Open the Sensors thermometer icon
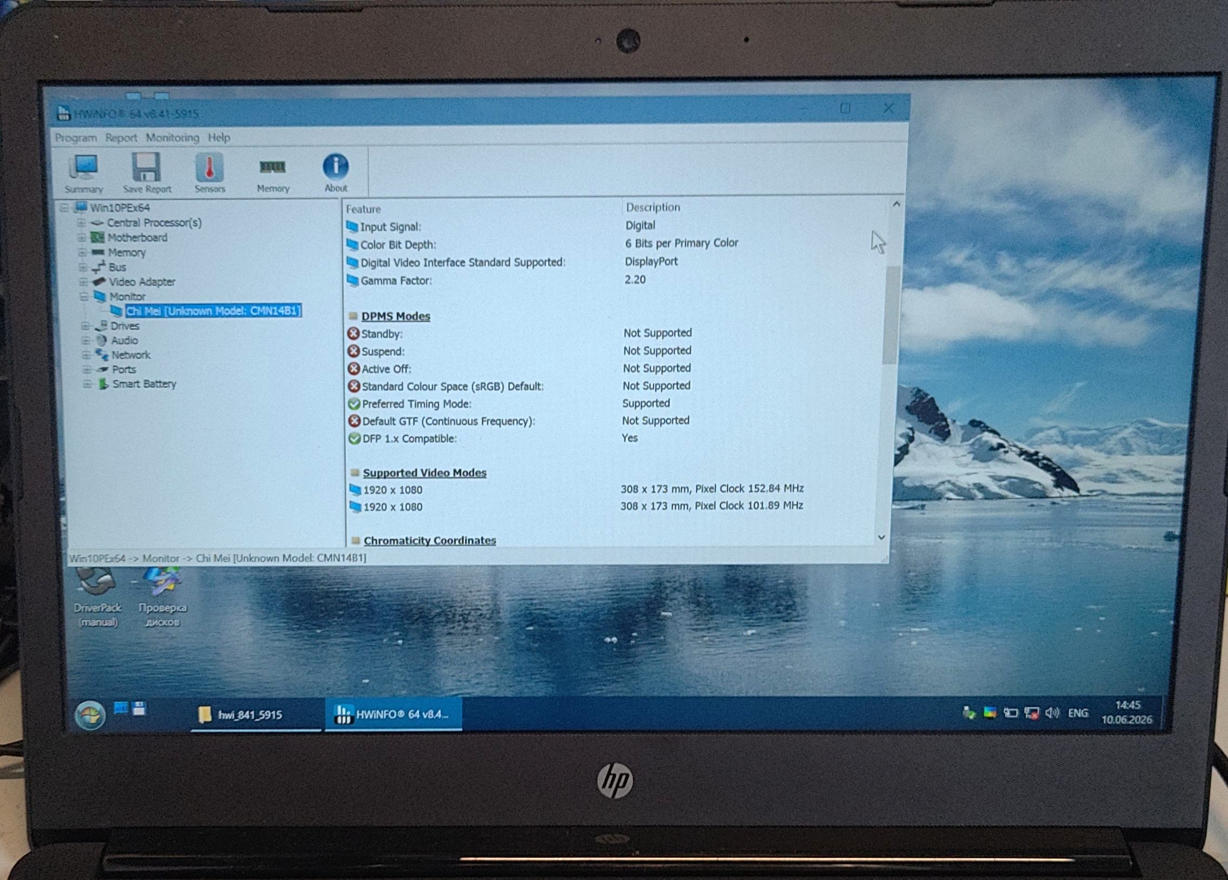This screenshot has width=1228, height=880. [210, 174]
